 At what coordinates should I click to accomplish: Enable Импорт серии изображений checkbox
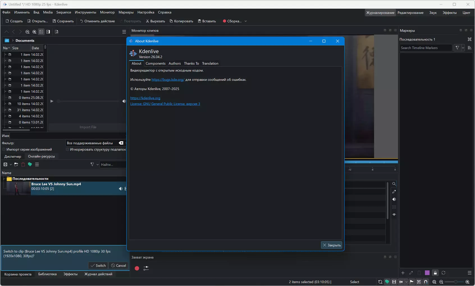[x=4, y=149]
